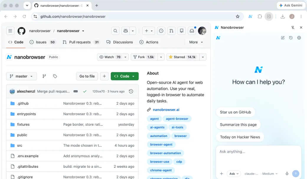307x179 pixels.
Task: Click the Star us on GitHub suggestion
Action: coord(235,112)
